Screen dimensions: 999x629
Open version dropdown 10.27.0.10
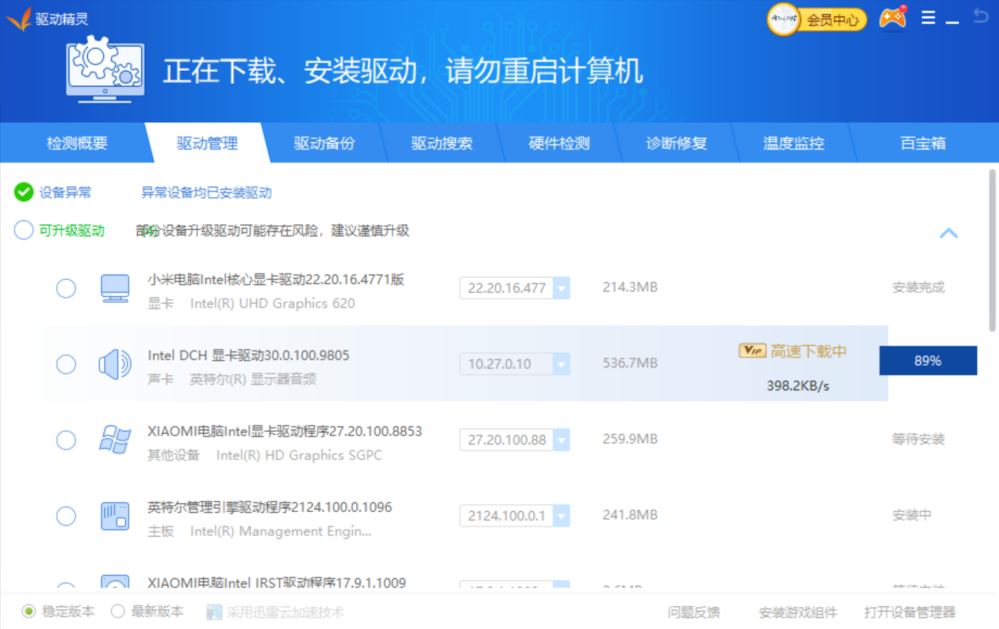515,364
